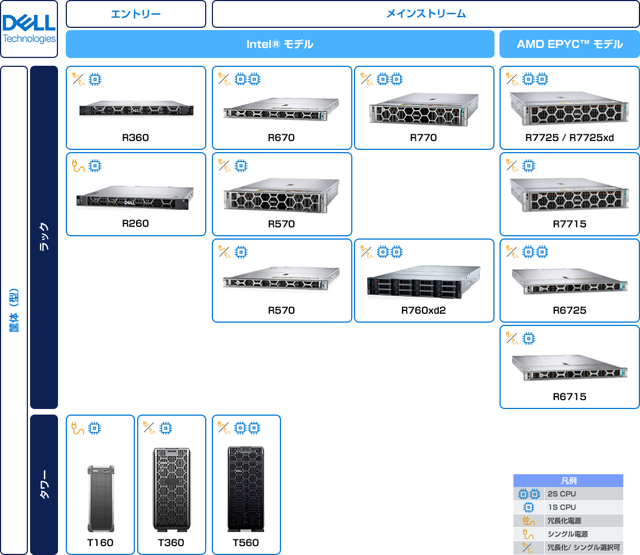Open the T560 tower server image
640x555 pixels.
click(x=245, y=489)
